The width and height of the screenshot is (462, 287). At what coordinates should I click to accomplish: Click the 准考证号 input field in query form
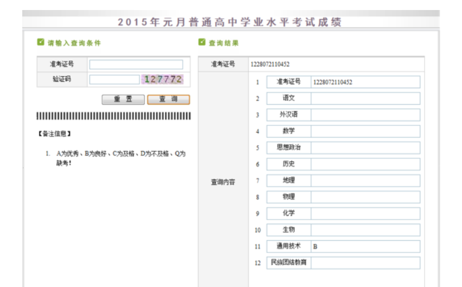[136, 65]
